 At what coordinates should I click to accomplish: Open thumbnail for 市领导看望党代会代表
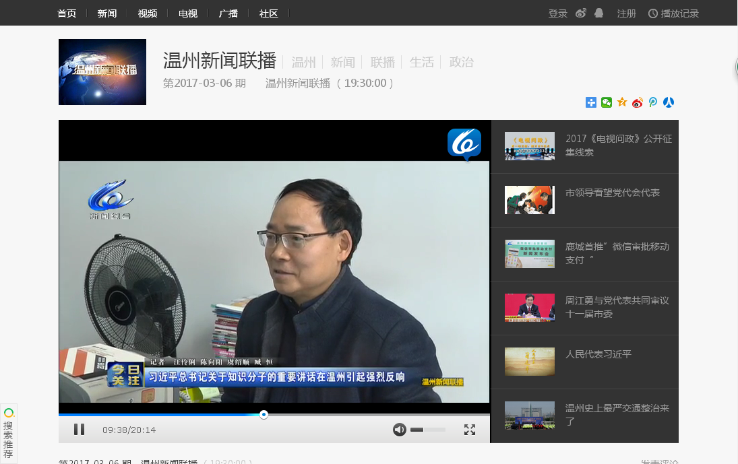530,200
